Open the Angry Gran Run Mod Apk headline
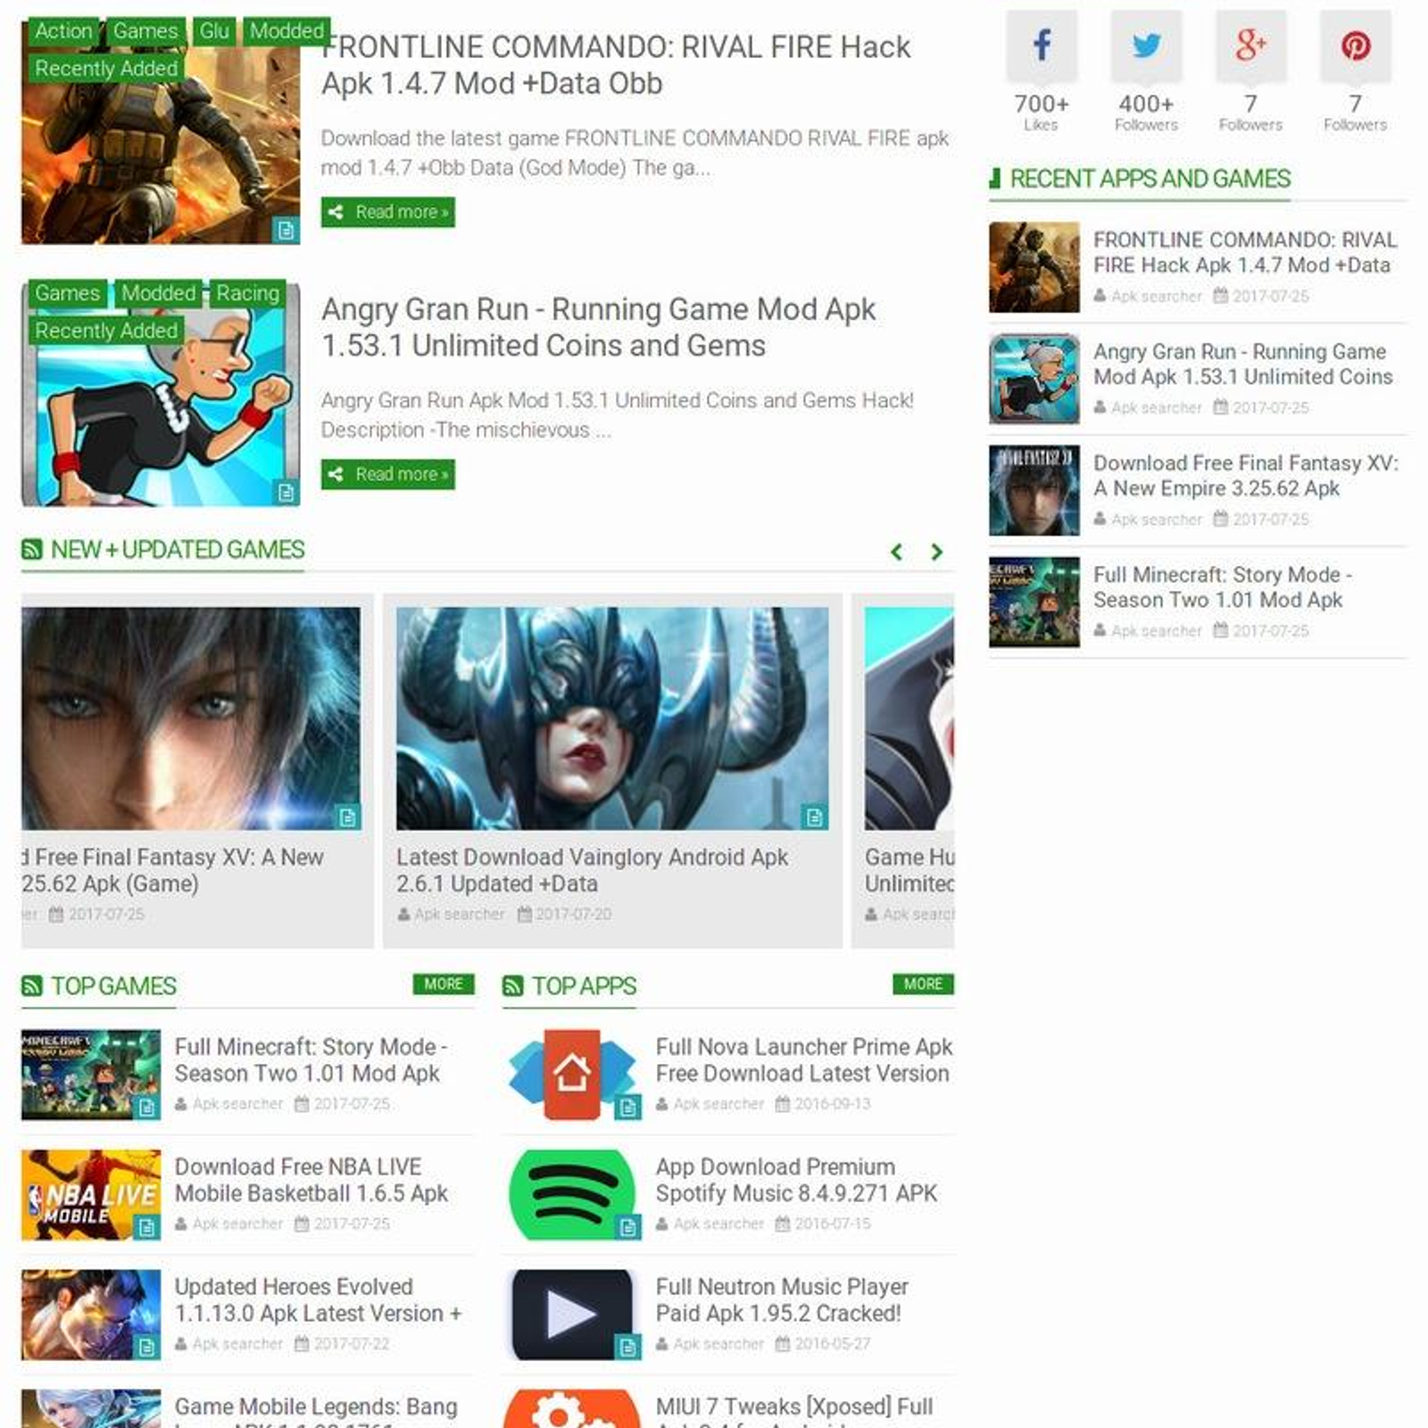 coord(598,328)
